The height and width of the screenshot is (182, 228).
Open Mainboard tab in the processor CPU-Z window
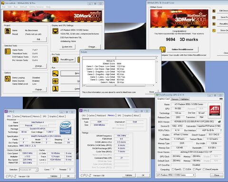27,117
